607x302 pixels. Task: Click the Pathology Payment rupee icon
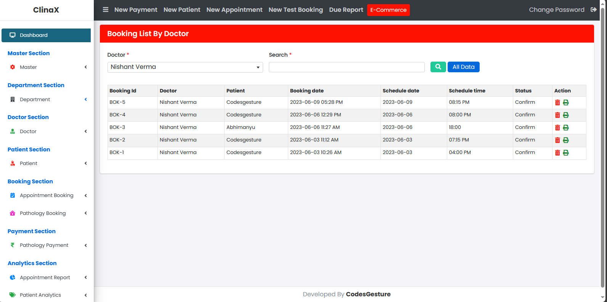[x=13, y=245]
